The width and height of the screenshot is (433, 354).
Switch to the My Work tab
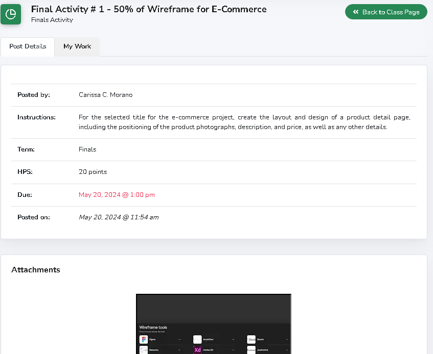coord(77,46)
